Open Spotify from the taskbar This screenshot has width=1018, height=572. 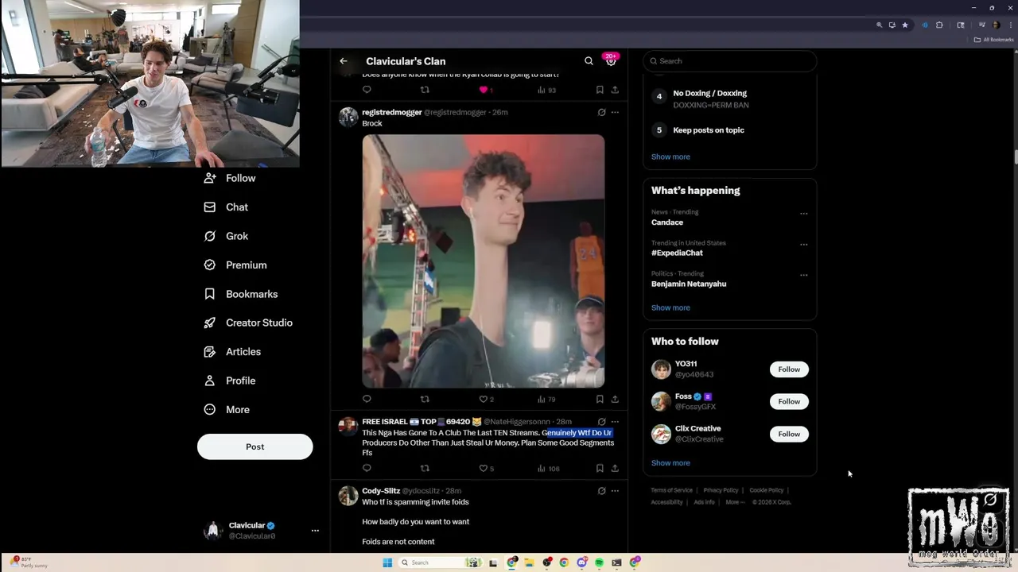point(599,562)
